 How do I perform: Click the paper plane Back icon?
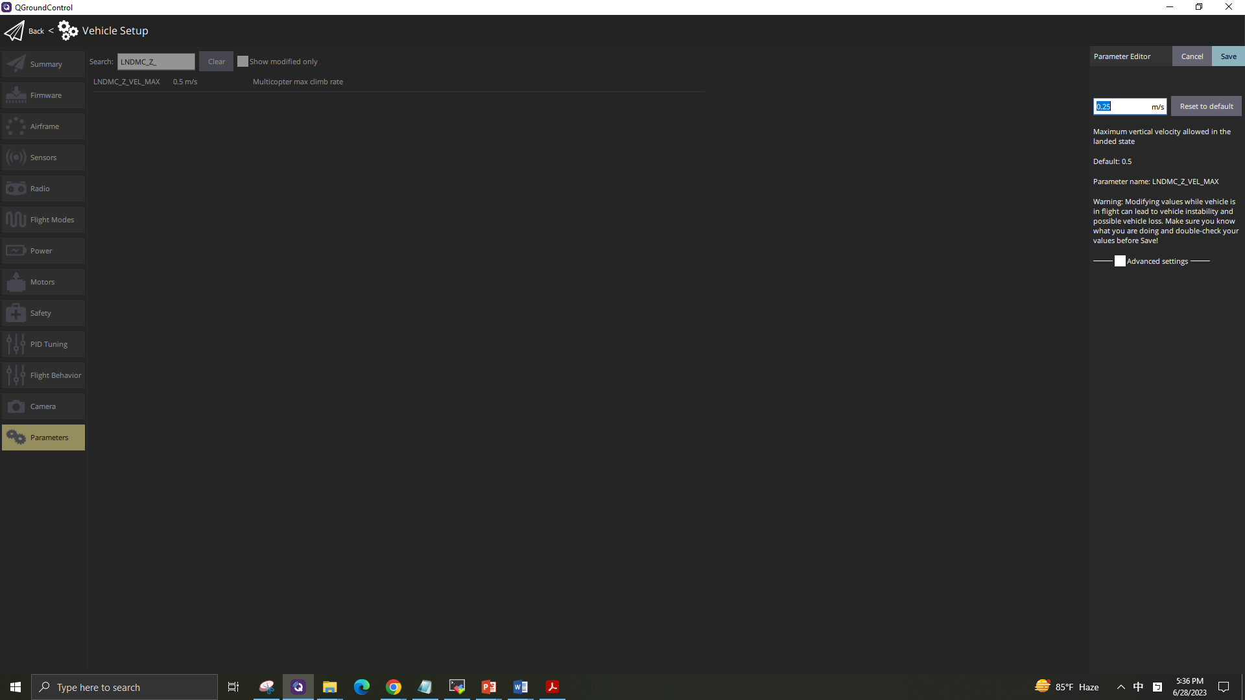click(x=14, y=30)
